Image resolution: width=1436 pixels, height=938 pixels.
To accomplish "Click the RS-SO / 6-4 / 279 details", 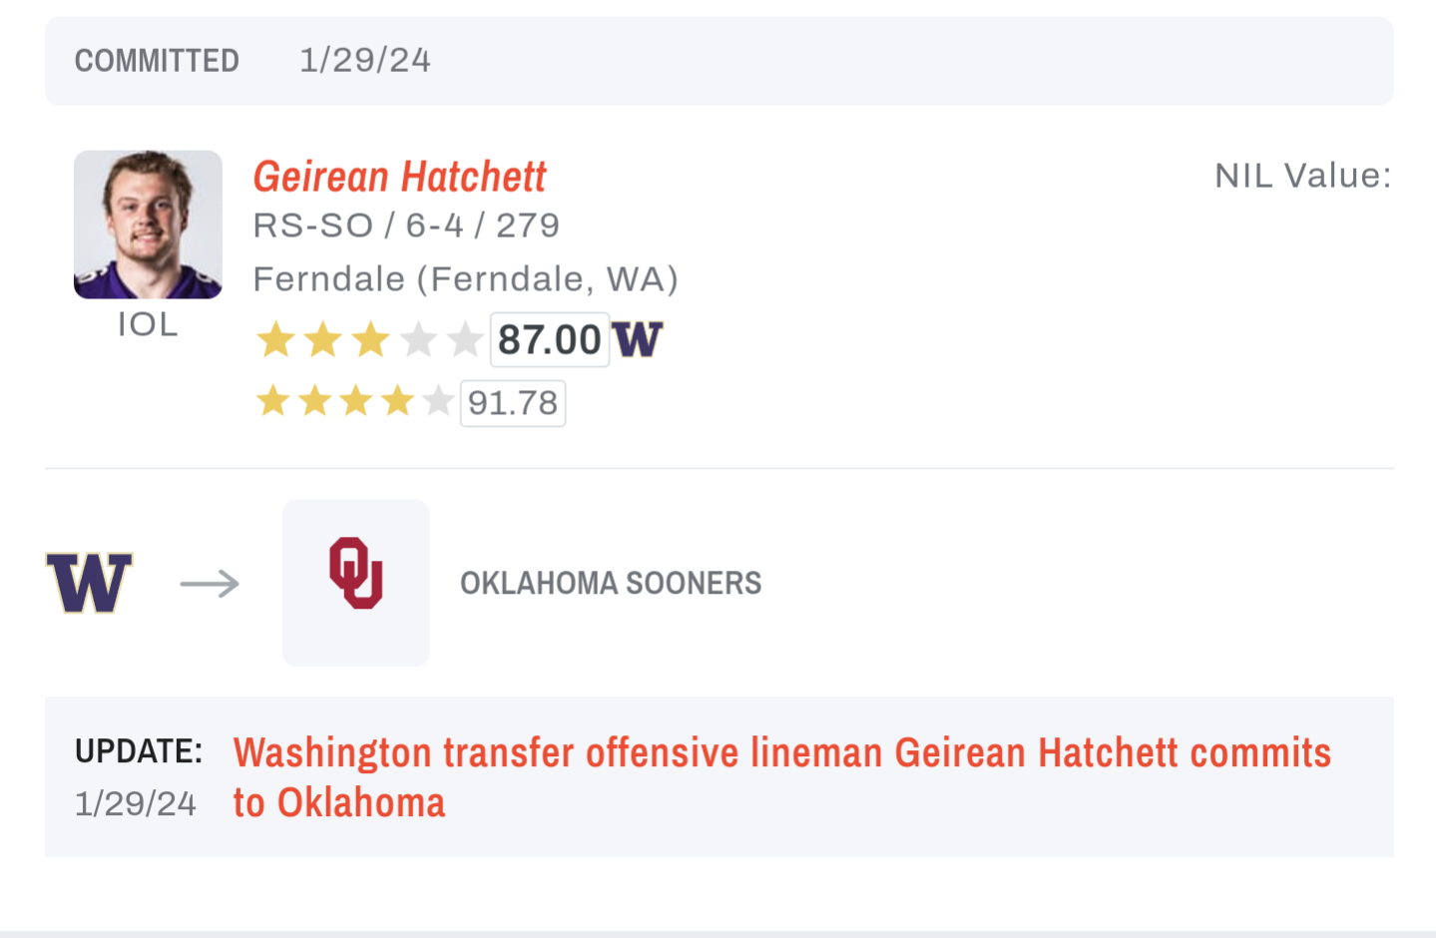I will [x=406, y=227].
